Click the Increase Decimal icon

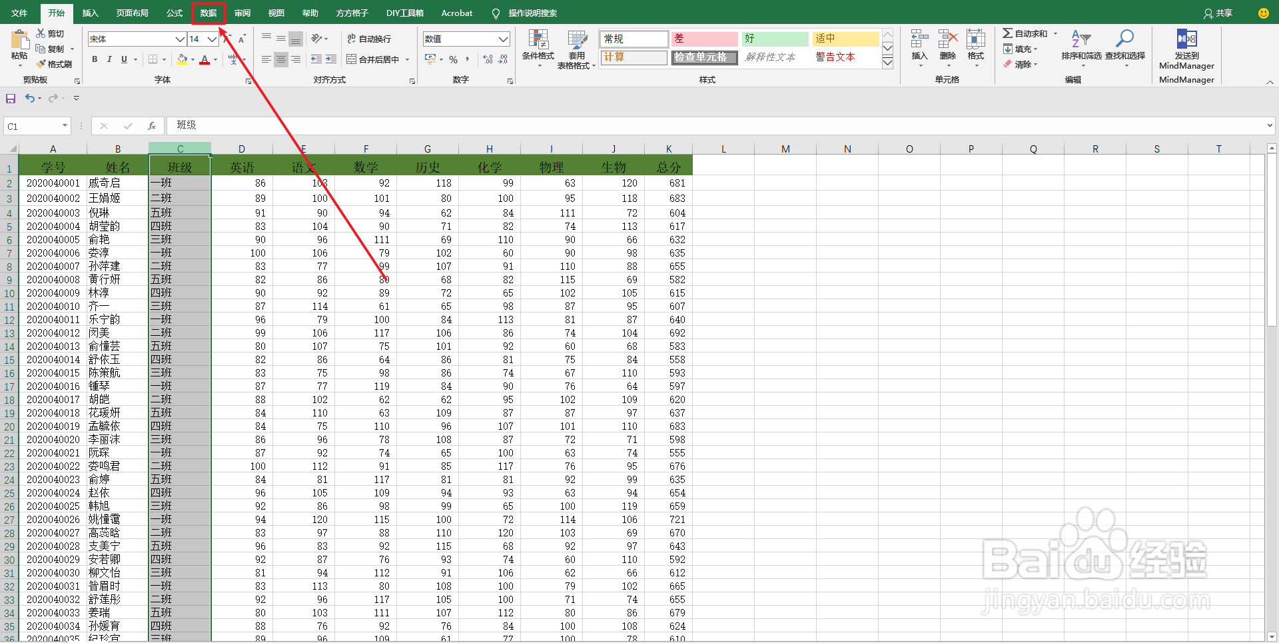click(x=488, y=59)
